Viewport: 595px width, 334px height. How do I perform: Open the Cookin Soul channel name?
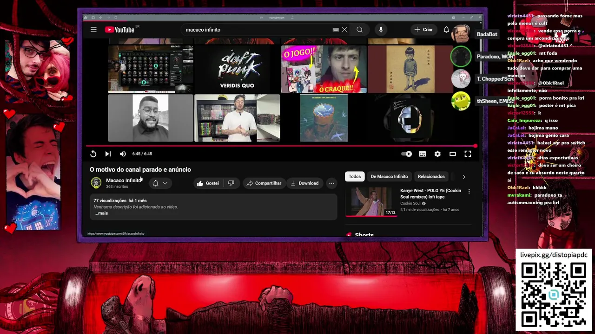[x=410, y=204]
